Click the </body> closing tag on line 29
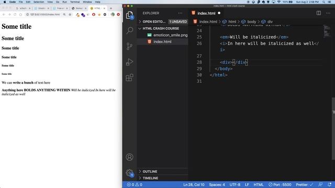This screenshot has width=335, height=188. point(224,68)
